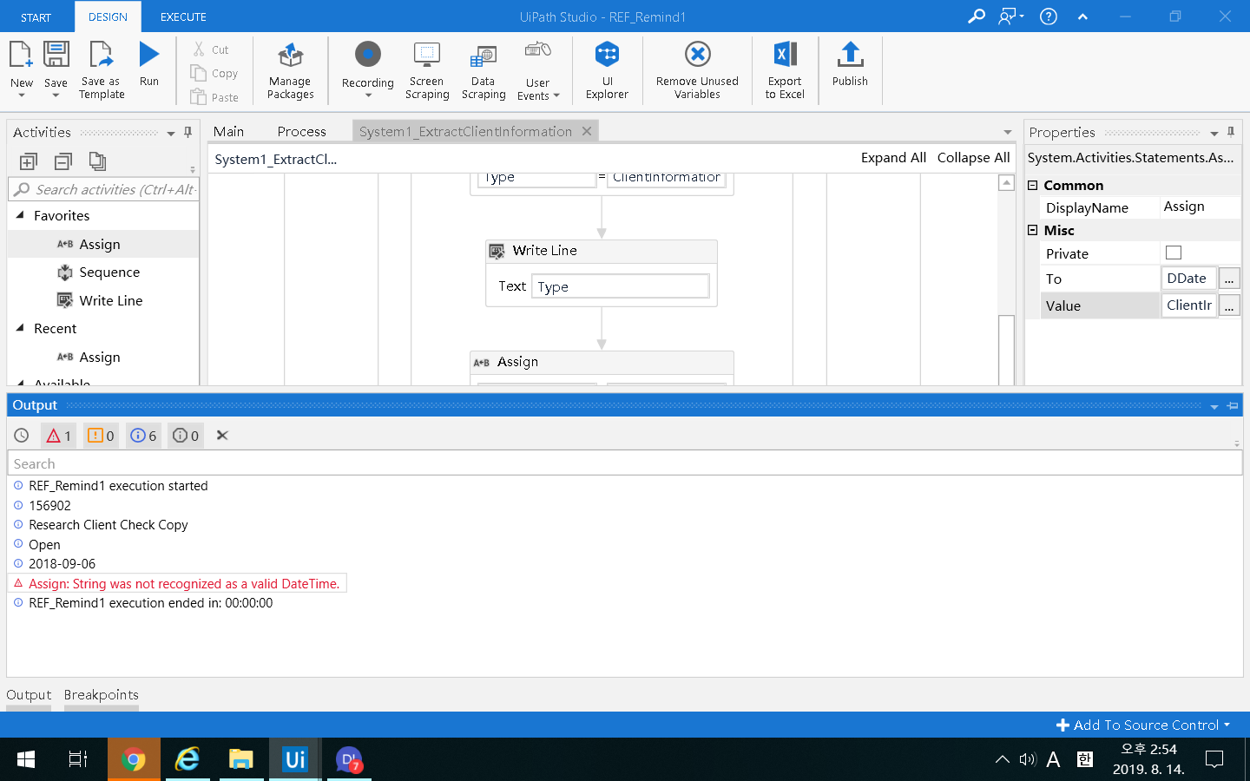Open the Process workflow tab
The width and height of the screenshot is (1250, 781).
click(x=302, y=132)
